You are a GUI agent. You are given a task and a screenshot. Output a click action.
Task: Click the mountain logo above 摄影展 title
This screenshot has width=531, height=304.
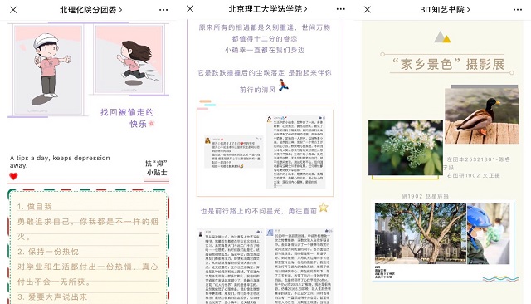tap(442, 37)
